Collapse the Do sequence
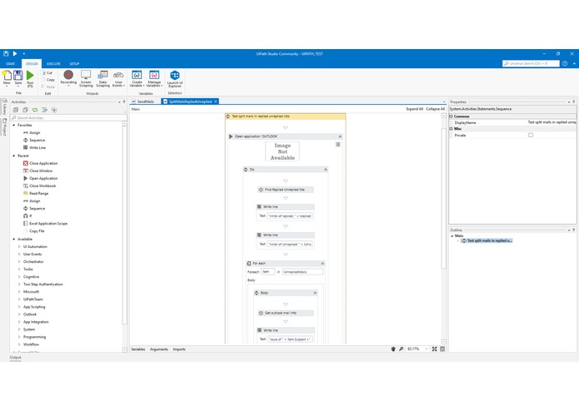 click(x=326, y=170)
